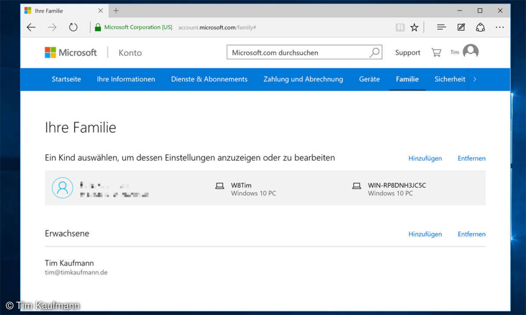The image size is (526, 315).
Task: Open the Edge more options ellipsis
Action: pyautogui.click(x=500, y=27)
